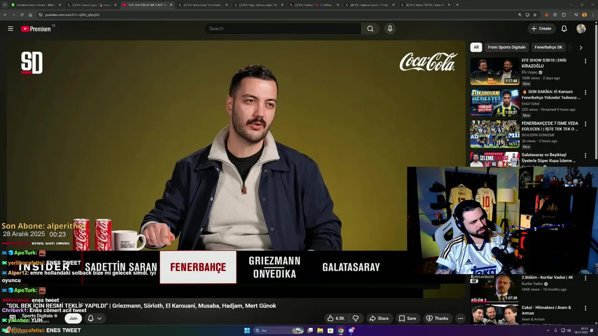Click the browser address bar URL
Viewport: 598px width, 336px height.
72,14
